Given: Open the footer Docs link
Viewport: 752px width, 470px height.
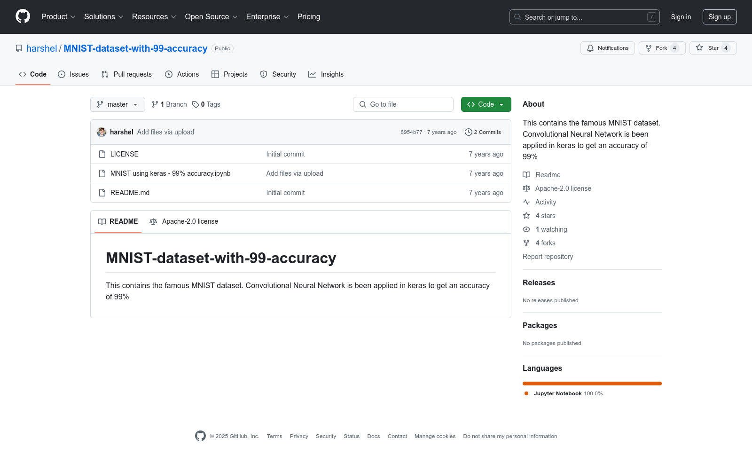Looking at the screenshot, I should (374, 436).
